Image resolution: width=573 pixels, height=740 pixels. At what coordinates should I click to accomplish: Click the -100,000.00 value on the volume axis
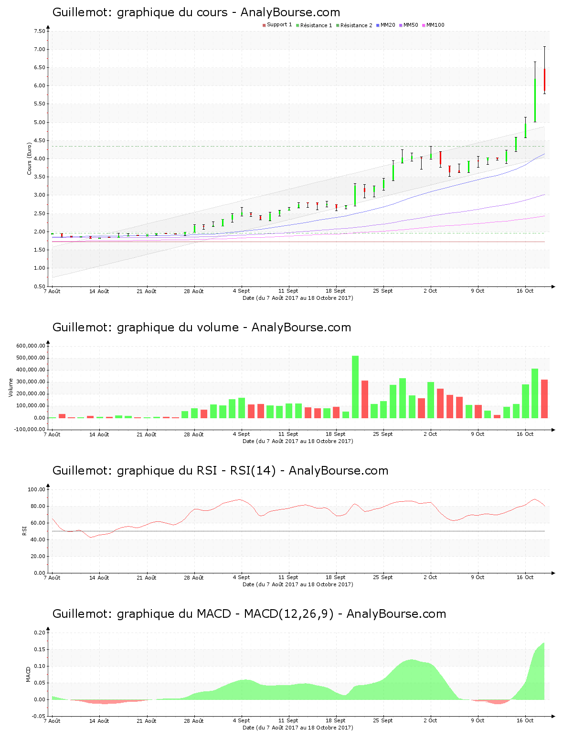coord(30,430)
